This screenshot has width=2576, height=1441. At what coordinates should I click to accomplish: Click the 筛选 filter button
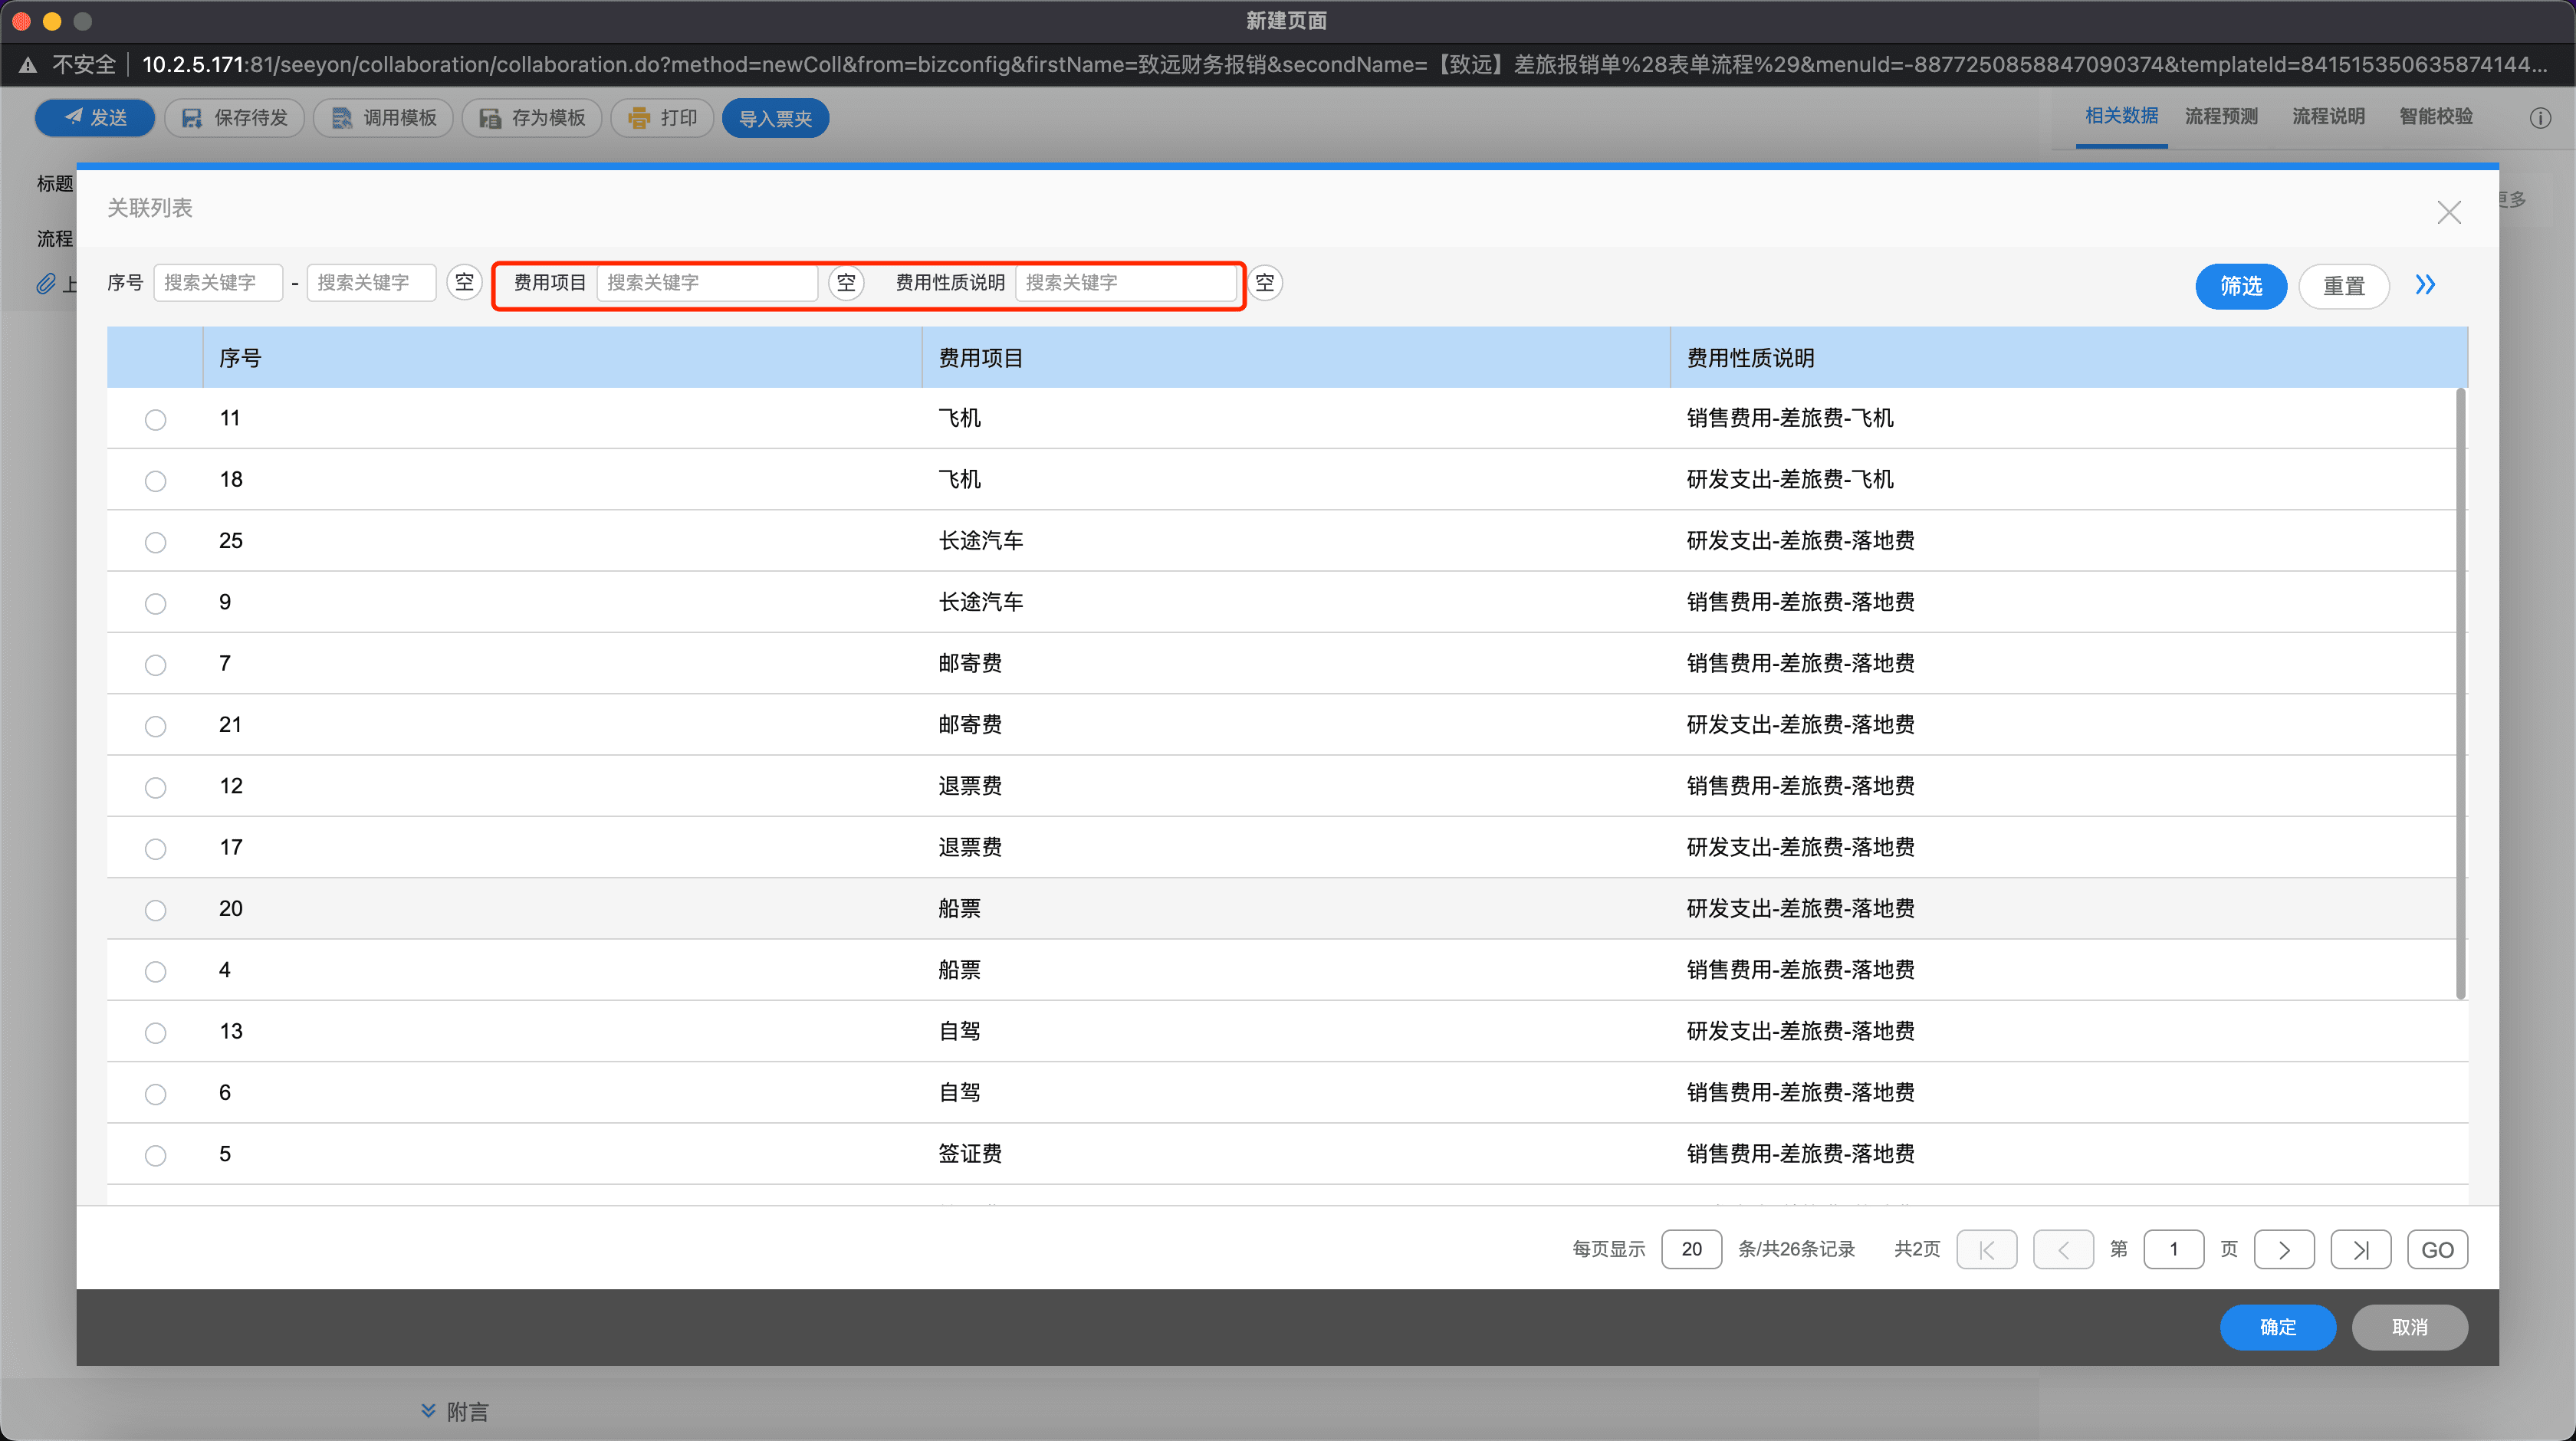click(2241, 286)
